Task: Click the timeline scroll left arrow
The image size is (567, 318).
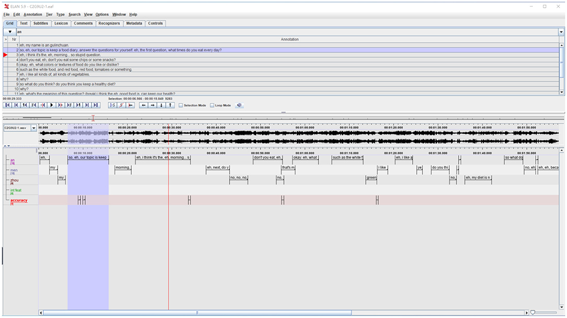Action: click(x=41, y=313)
